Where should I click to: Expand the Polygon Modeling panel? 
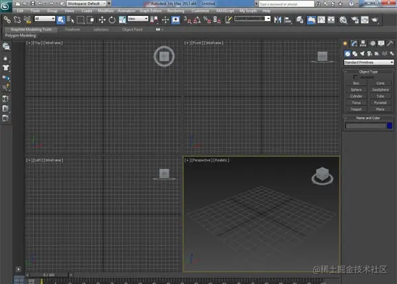click(x=21, y=36)
